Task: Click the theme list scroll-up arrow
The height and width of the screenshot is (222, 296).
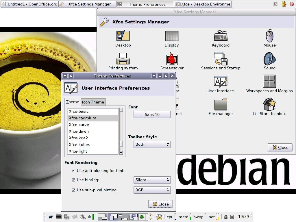Action: point(121,110)
